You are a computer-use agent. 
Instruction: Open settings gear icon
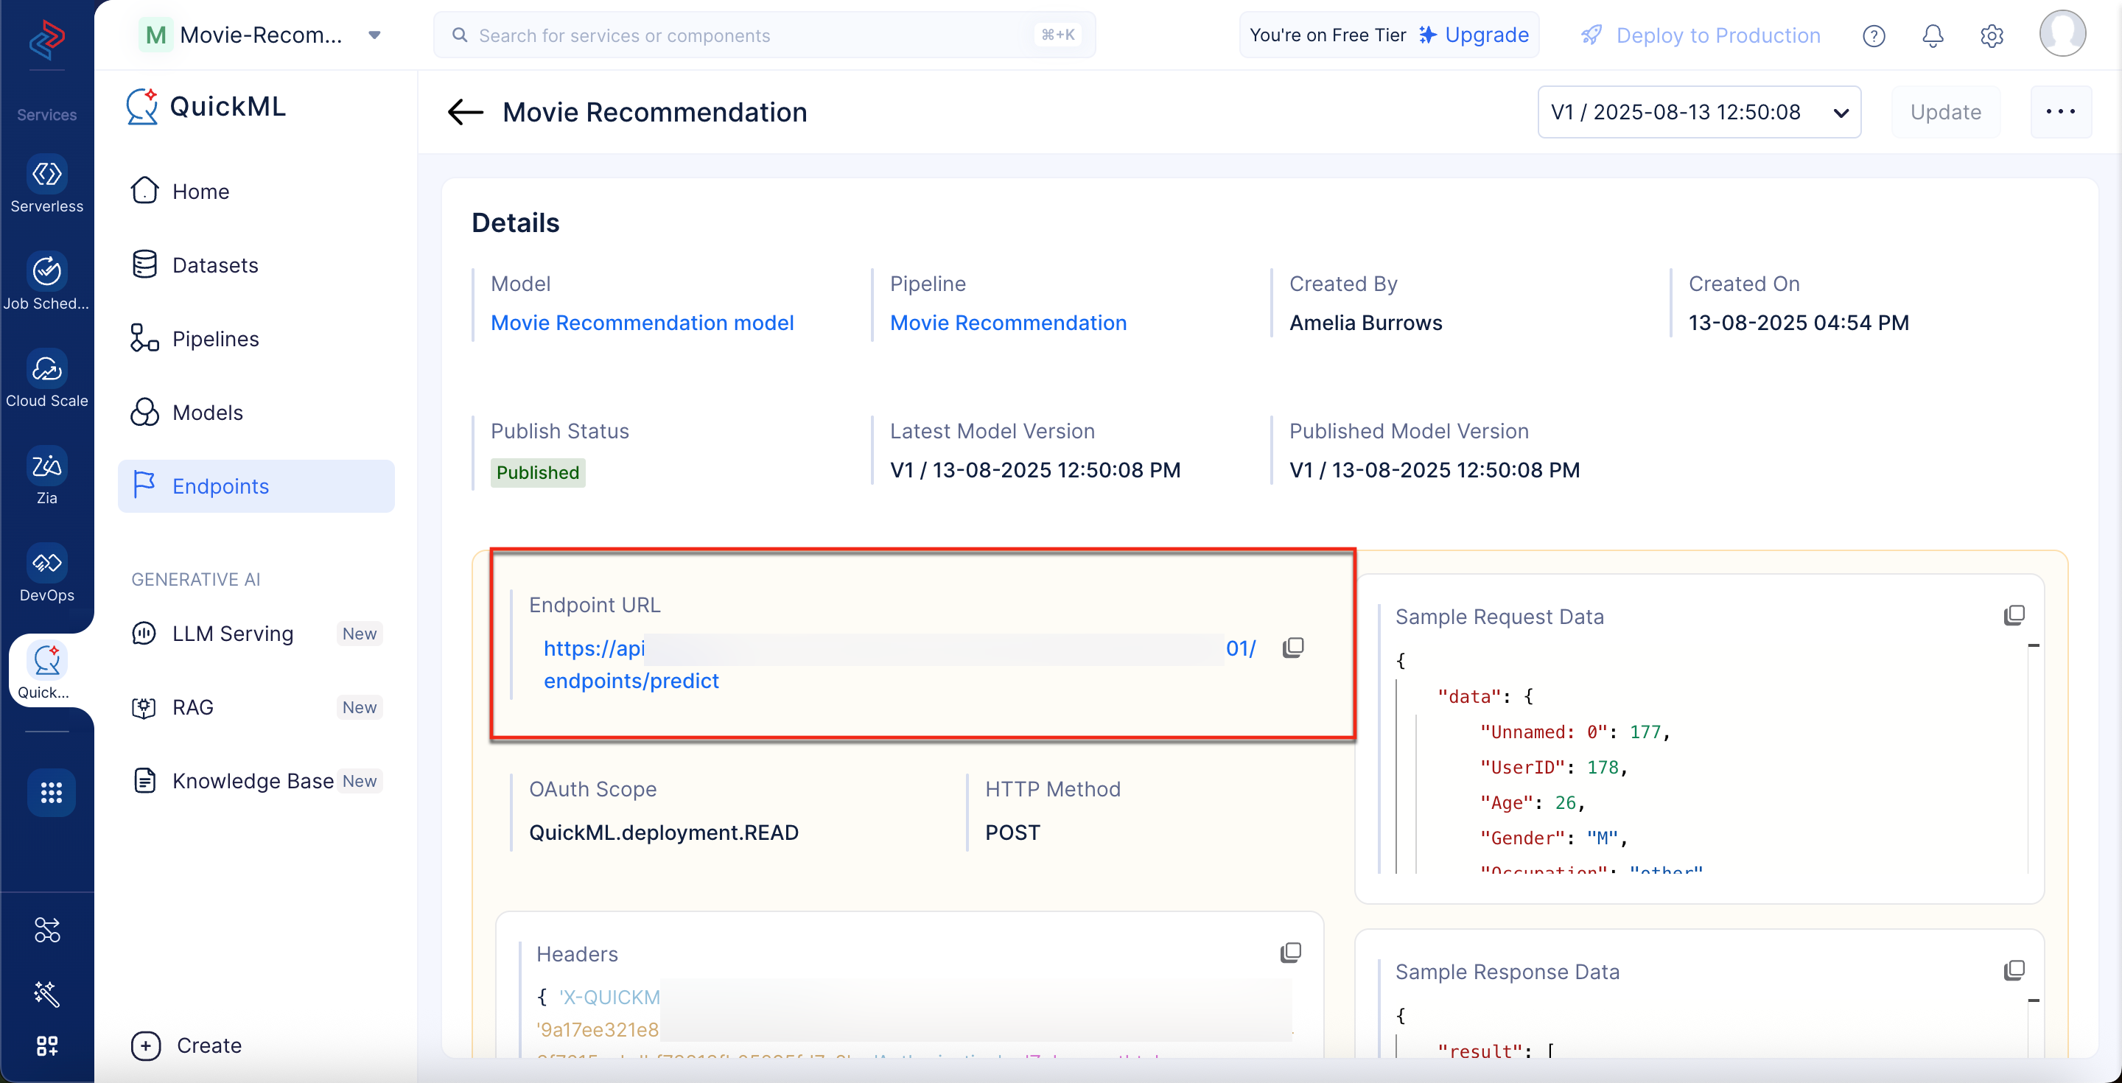tap(1992, 35)
